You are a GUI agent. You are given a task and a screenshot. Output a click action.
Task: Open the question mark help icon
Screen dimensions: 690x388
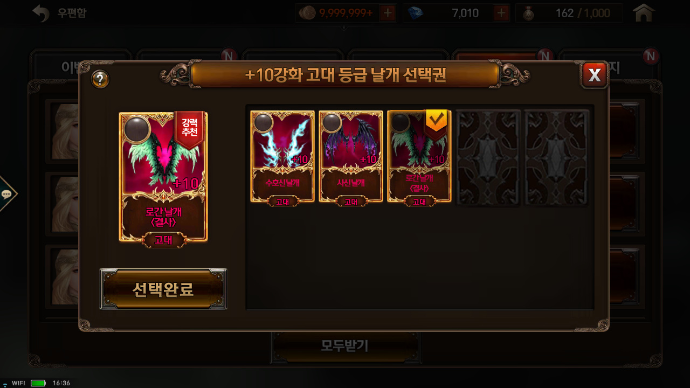pyautogui.click(x=100, y=79)
